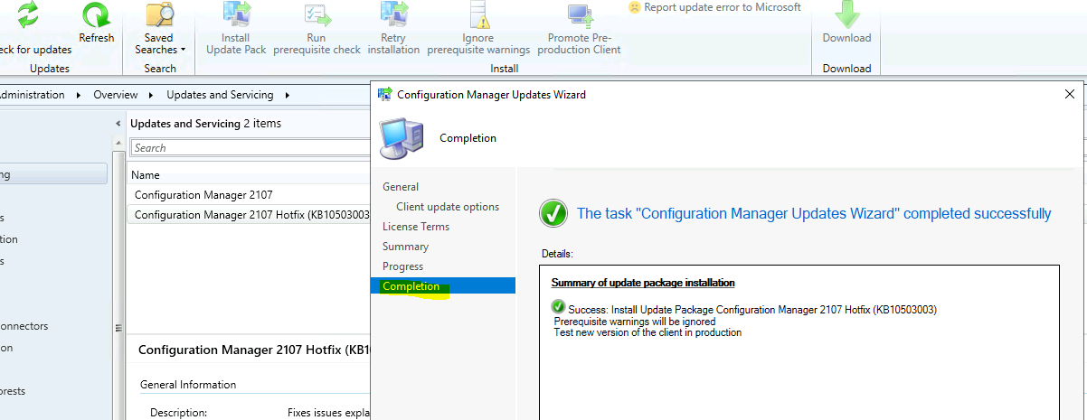Click the Ignore prerequisite warnings icon
This screenshot has width=1087, height=420.
[x=478, y=15]
